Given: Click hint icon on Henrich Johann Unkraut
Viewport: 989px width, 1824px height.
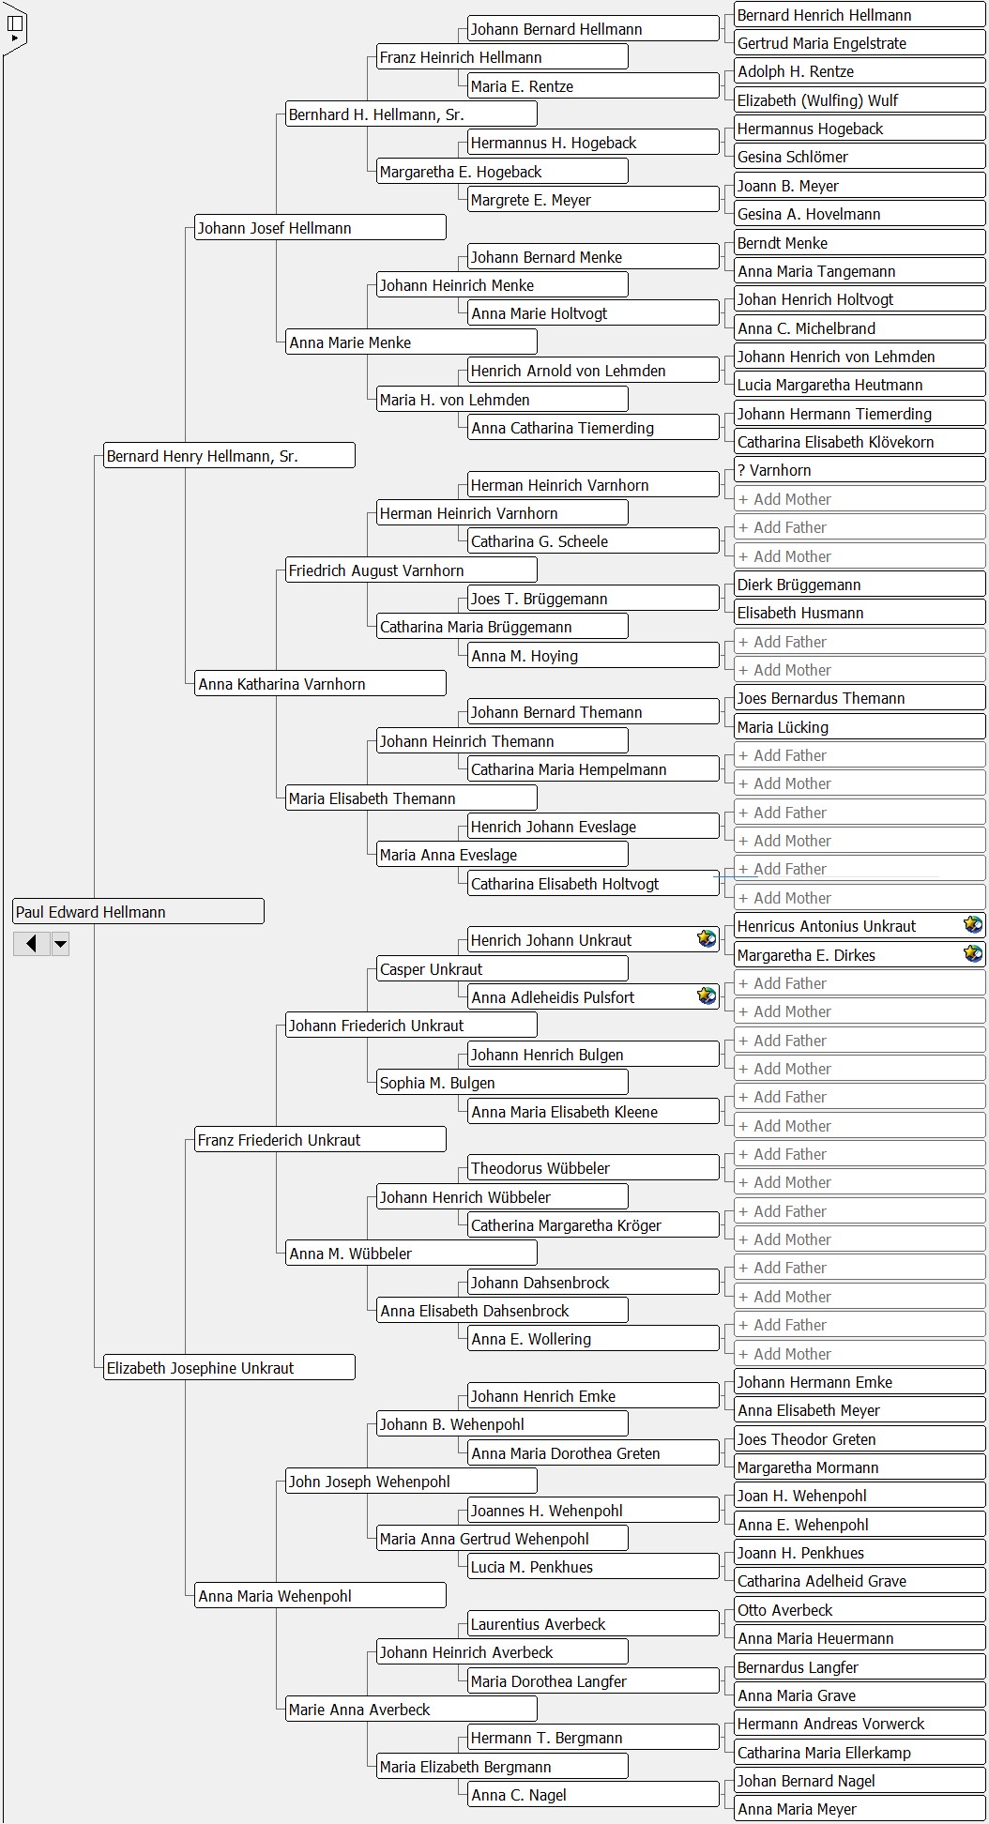Looking at the screenshot, I should tap(707, 939).
